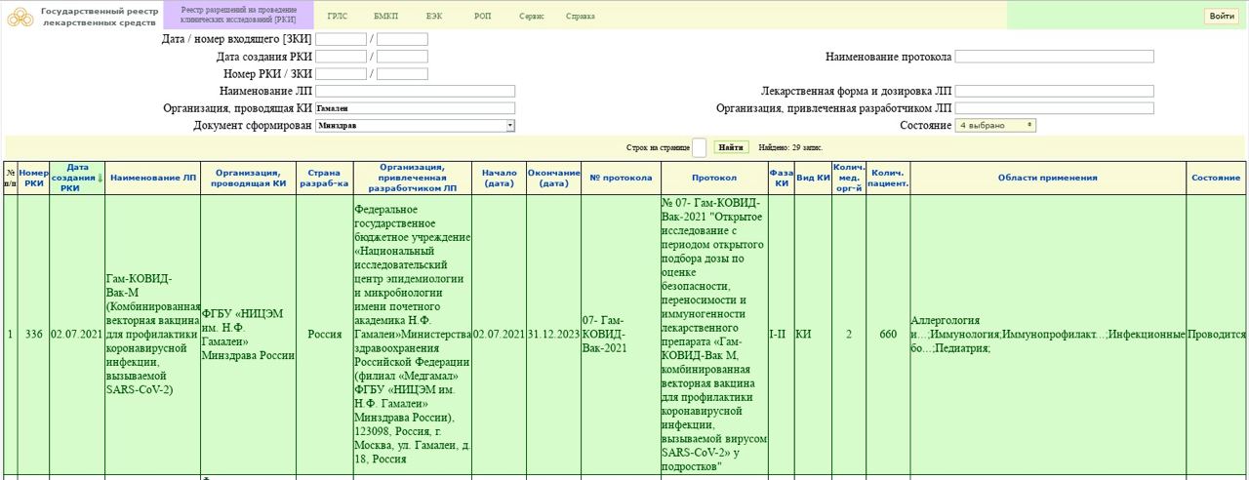1249x480 pixels.
Task: Open the ГРЛС menu item
Action: point(337,17)
